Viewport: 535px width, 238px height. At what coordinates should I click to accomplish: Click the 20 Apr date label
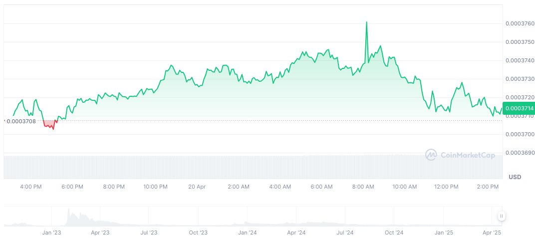(x=197, y=187)
